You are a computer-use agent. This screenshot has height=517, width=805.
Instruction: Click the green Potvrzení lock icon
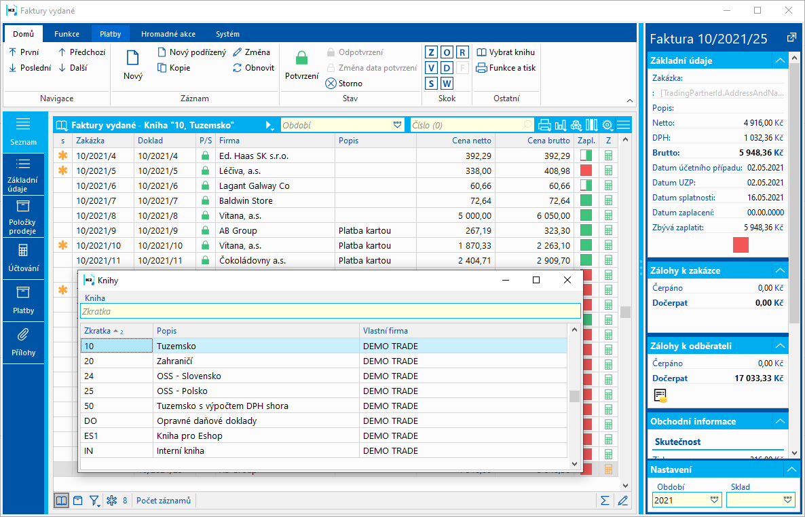[x=301, y=59]
